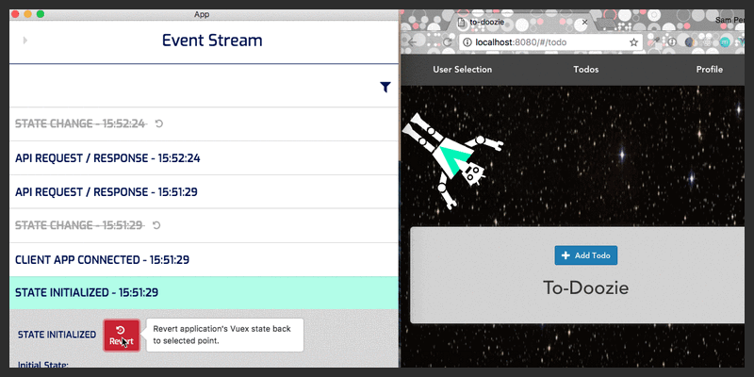This screenshot has width=754, height=377.
Task: Click the teal round extension icon in Chrome
Action: coord(725,42)
